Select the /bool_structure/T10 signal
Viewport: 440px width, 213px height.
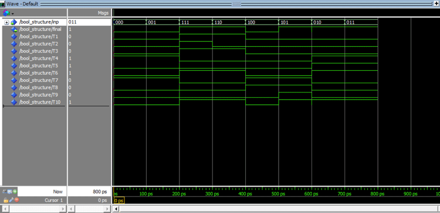tap(40, 102)
